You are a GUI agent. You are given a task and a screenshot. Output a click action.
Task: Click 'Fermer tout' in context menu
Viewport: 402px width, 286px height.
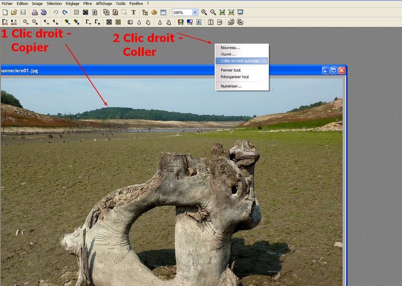[x=231, y=70]
